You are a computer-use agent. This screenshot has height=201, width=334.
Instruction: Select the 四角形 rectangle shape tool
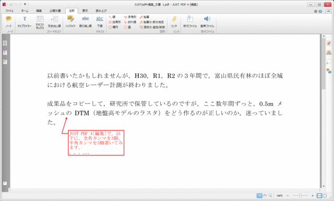[115, 22]
